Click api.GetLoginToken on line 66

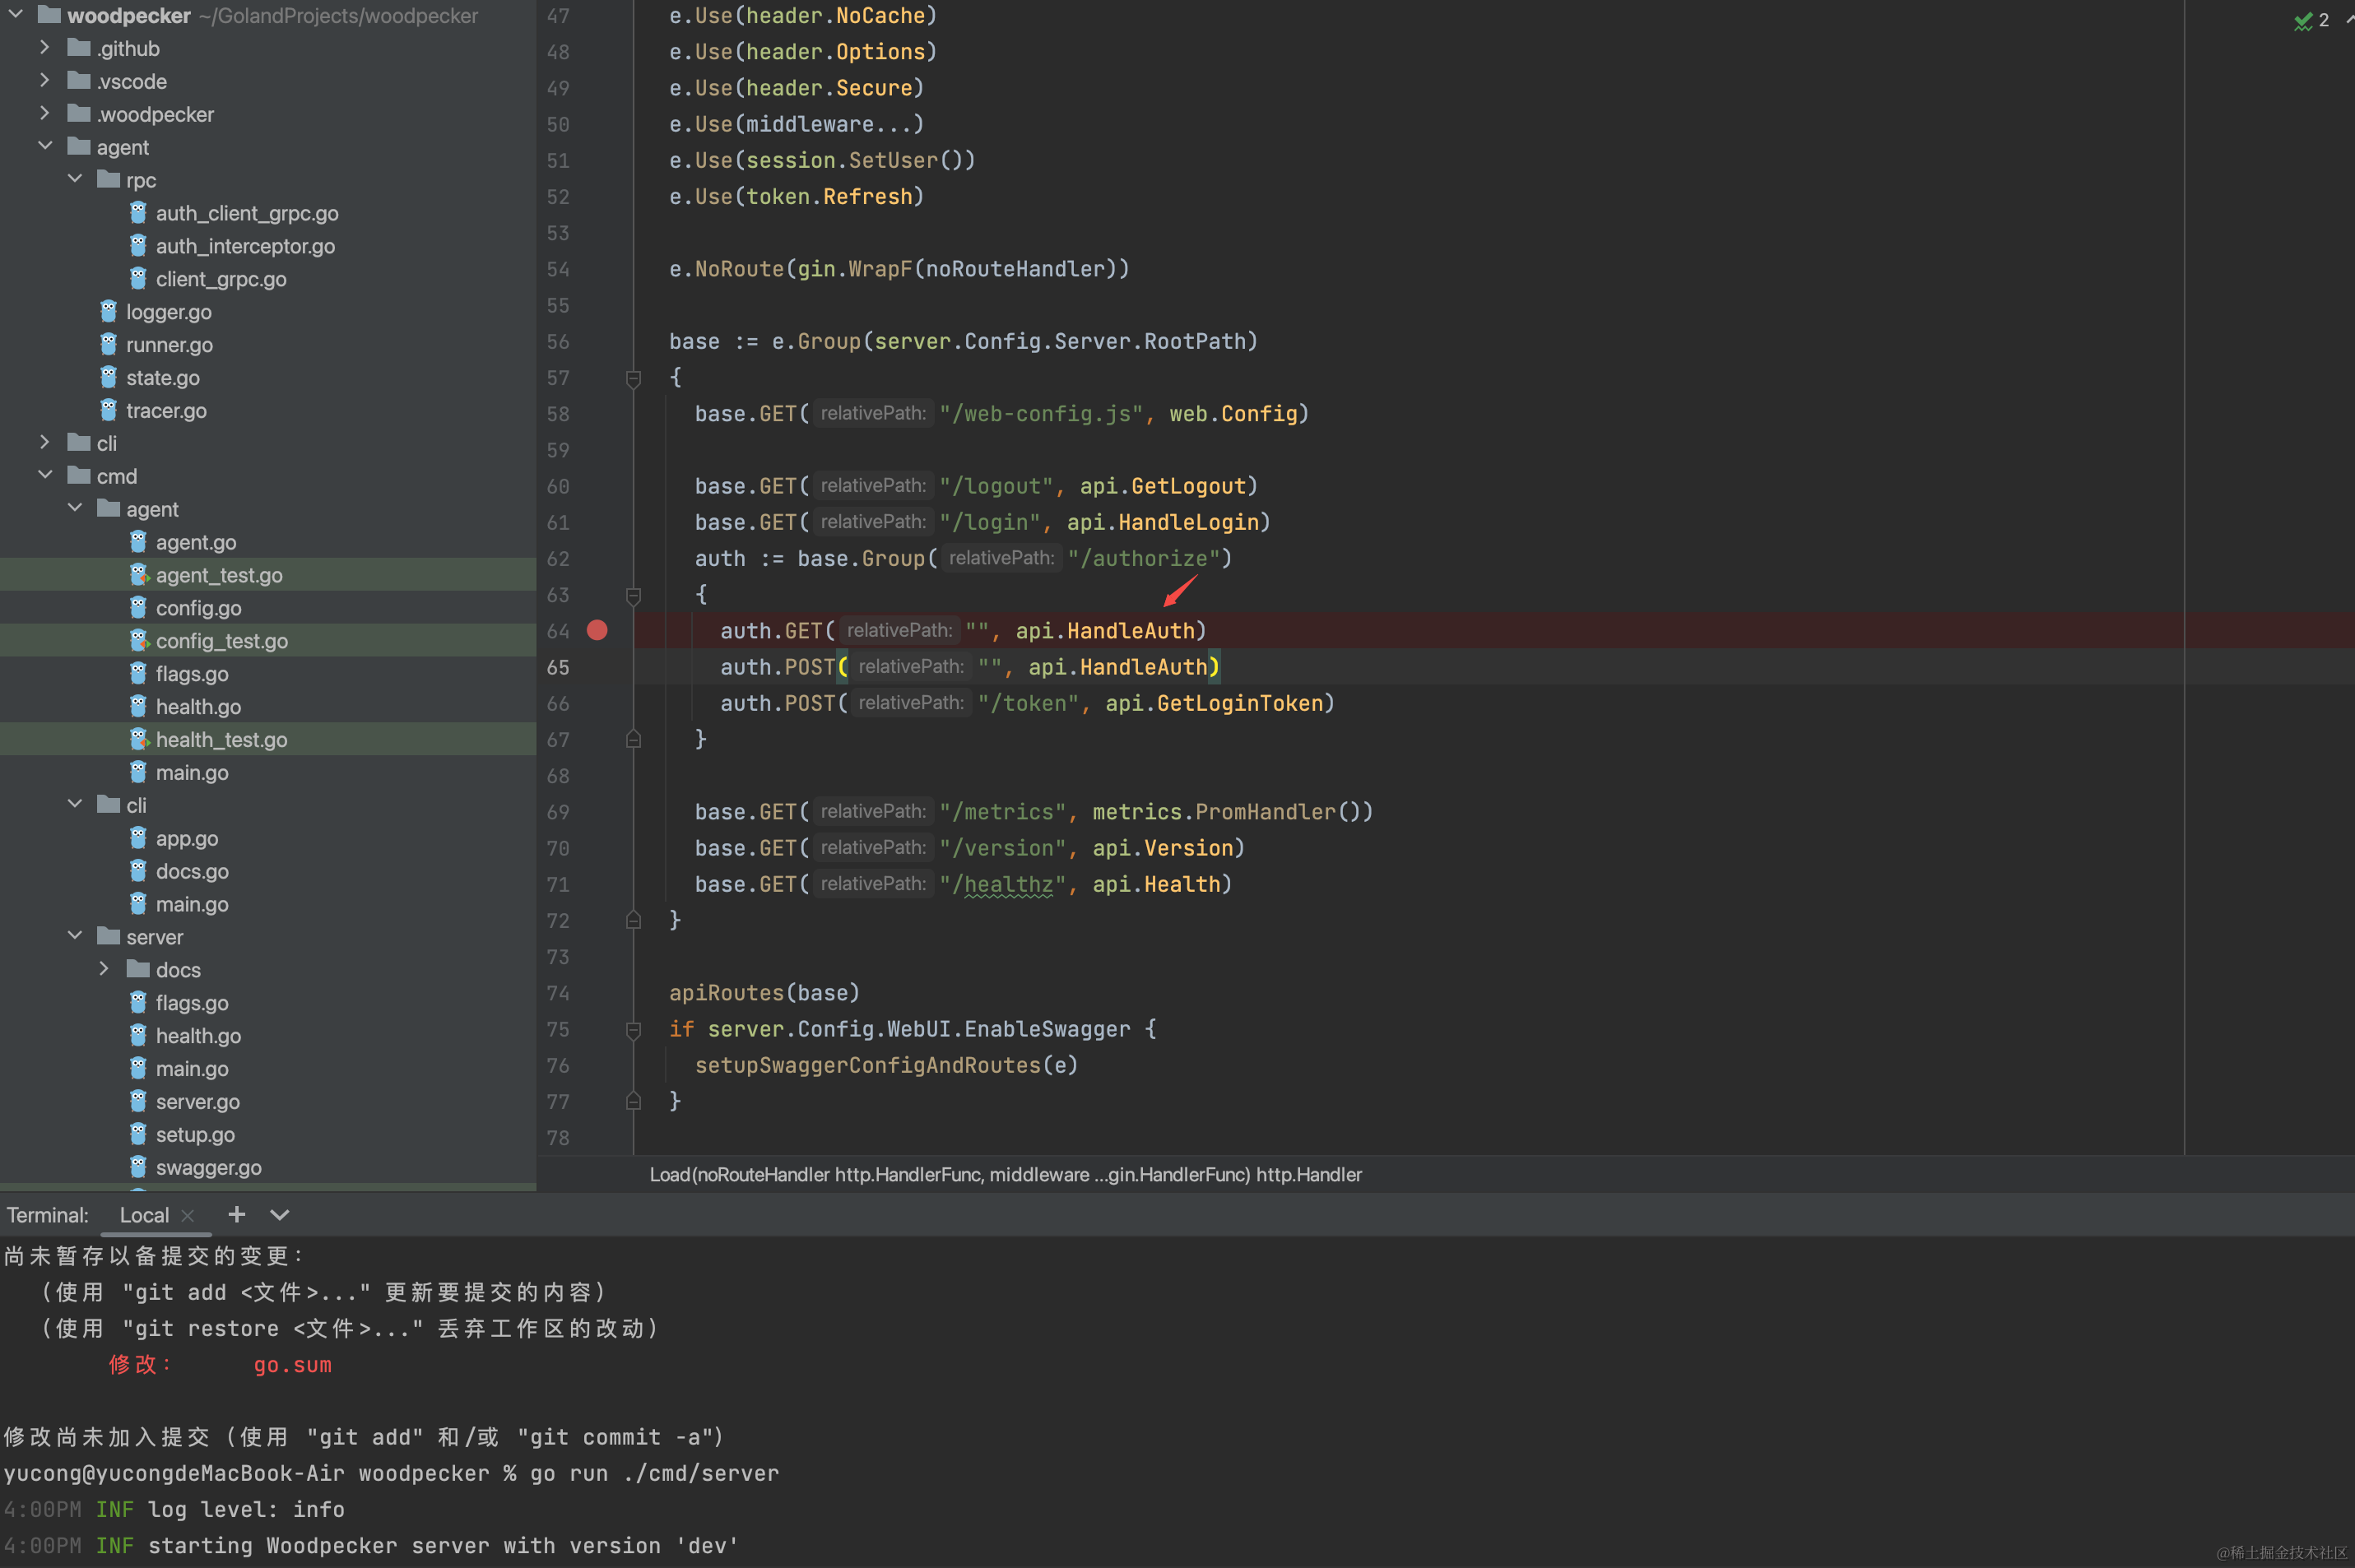point(1214,703)
